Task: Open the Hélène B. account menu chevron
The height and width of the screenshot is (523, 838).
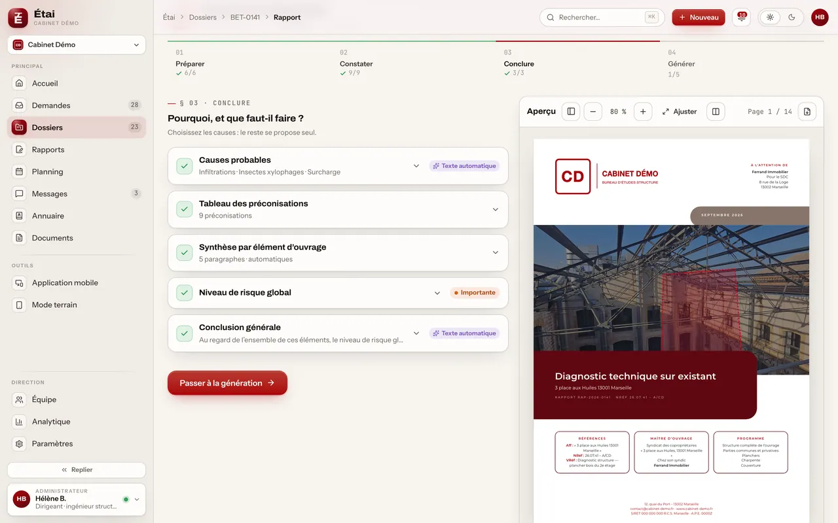Action: [137, 499]
